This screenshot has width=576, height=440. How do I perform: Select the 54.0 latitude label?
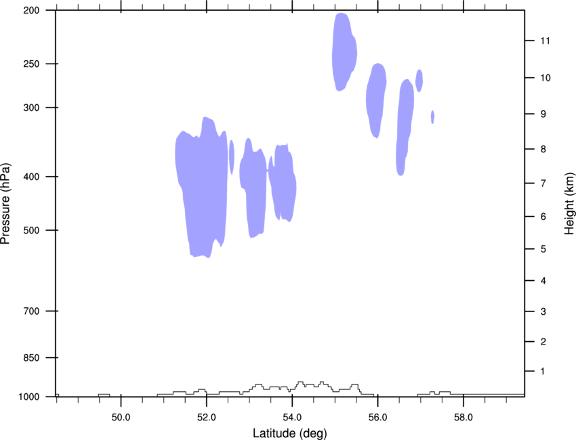(292, 418)
